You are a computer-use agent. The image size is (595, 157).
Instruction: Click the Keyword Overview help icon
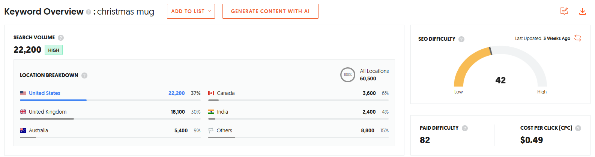pos(89,12)
